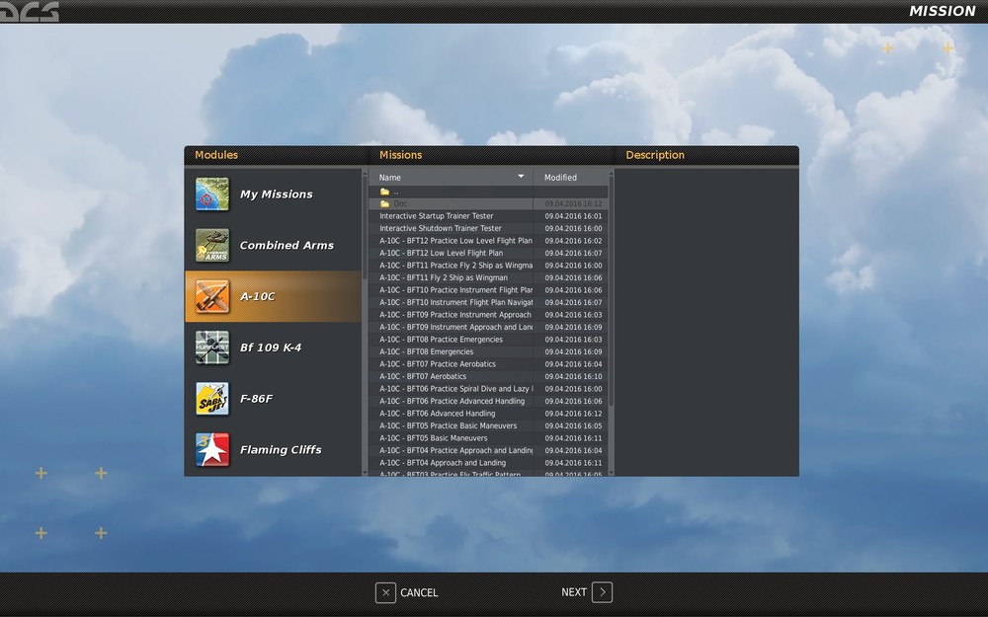Select A-10C - BFT11 Fly 2 Ship as Wingman

click(489, 277)
